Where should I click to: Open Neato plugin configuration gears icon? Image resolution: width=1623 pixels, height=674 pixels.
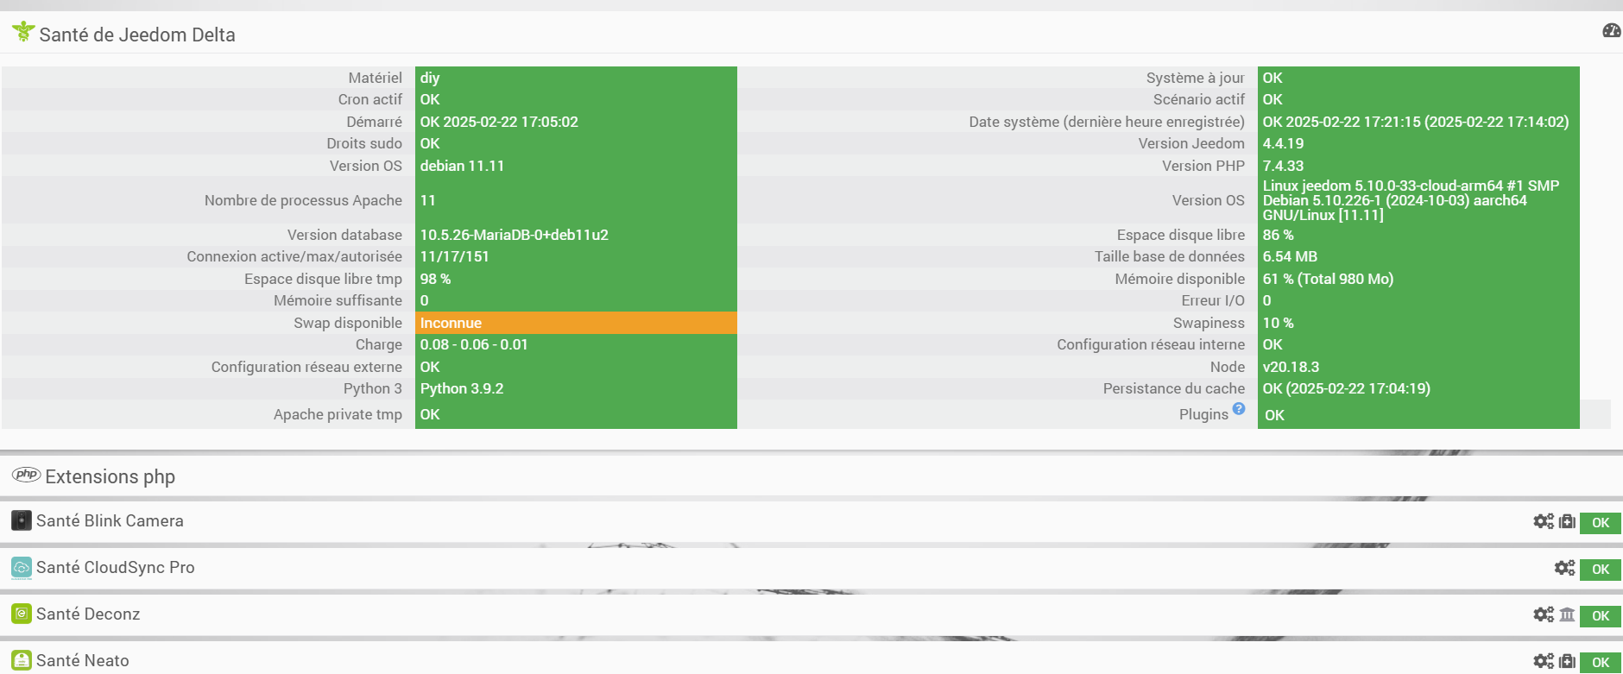(1543, 661)
